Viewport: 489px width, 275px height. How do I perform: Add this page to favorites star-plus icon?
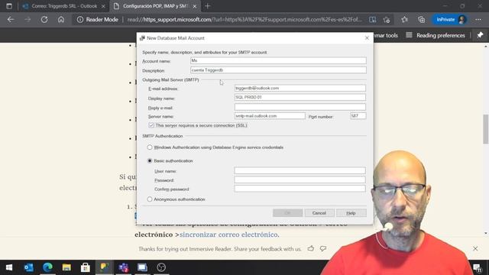coord(387,19)
